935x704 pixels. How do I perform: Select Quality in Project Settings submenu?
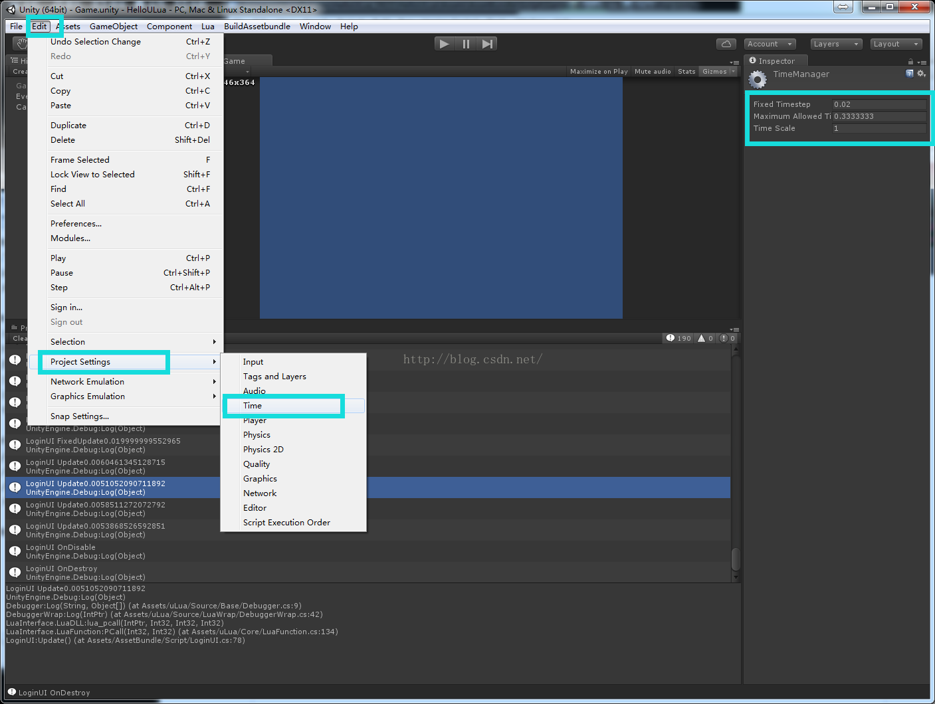tap(294, 464)
